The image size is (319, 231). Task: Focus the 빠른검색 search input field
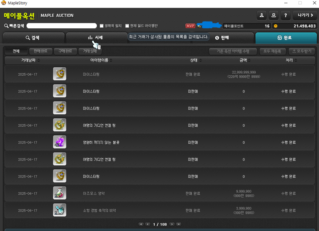pyautogui.click(x=62, y=26)
